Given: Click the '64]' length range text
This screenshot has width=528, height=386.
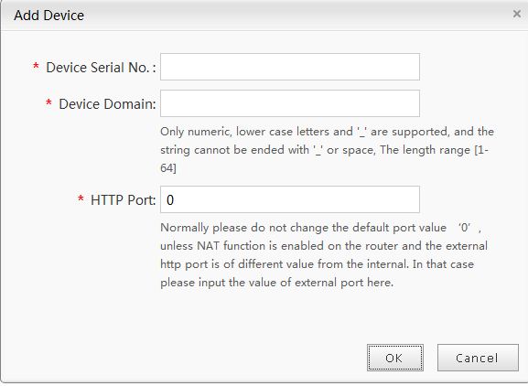Looking at the screenshot, I should pyautogui.click(x=168, y=167).
